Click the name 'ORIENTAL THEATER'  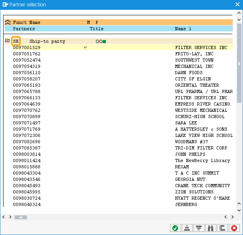tap(197, 85)
